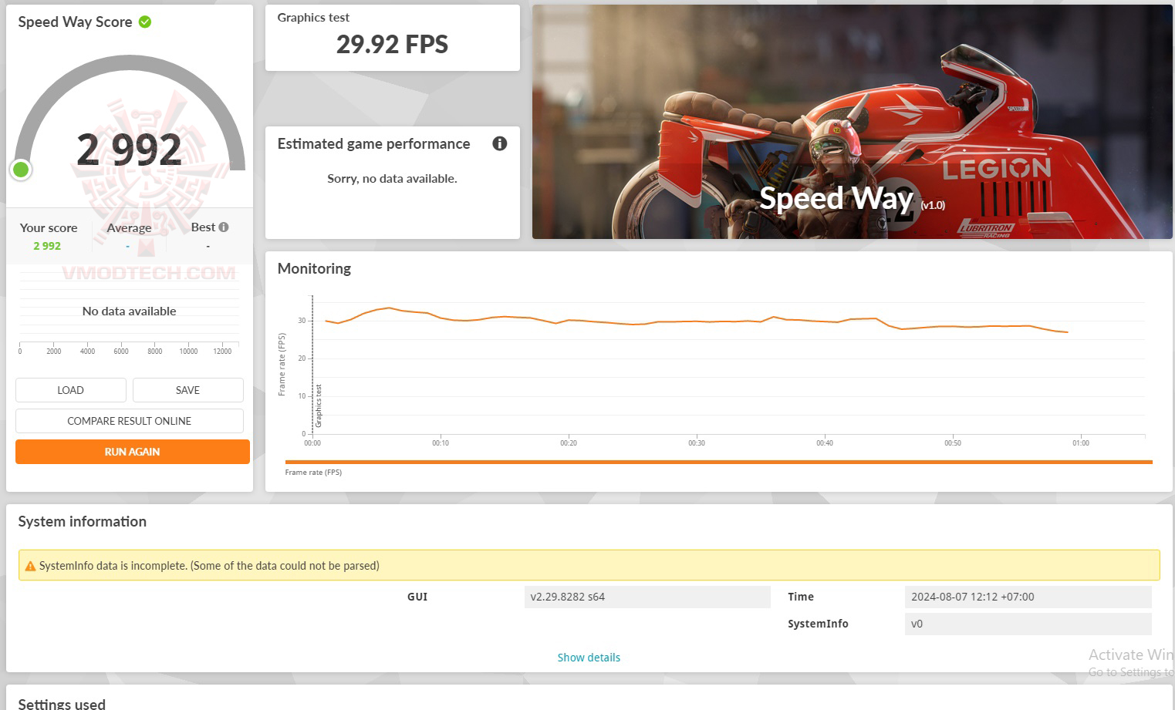1175x710 pixels.
Task: Click the 'SystemInfo data is incomplete' warning text
Action: point(209,566)
